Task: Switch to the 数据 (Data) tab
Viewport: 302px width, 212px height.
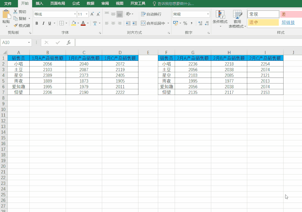Action: [x=90, y=3]
